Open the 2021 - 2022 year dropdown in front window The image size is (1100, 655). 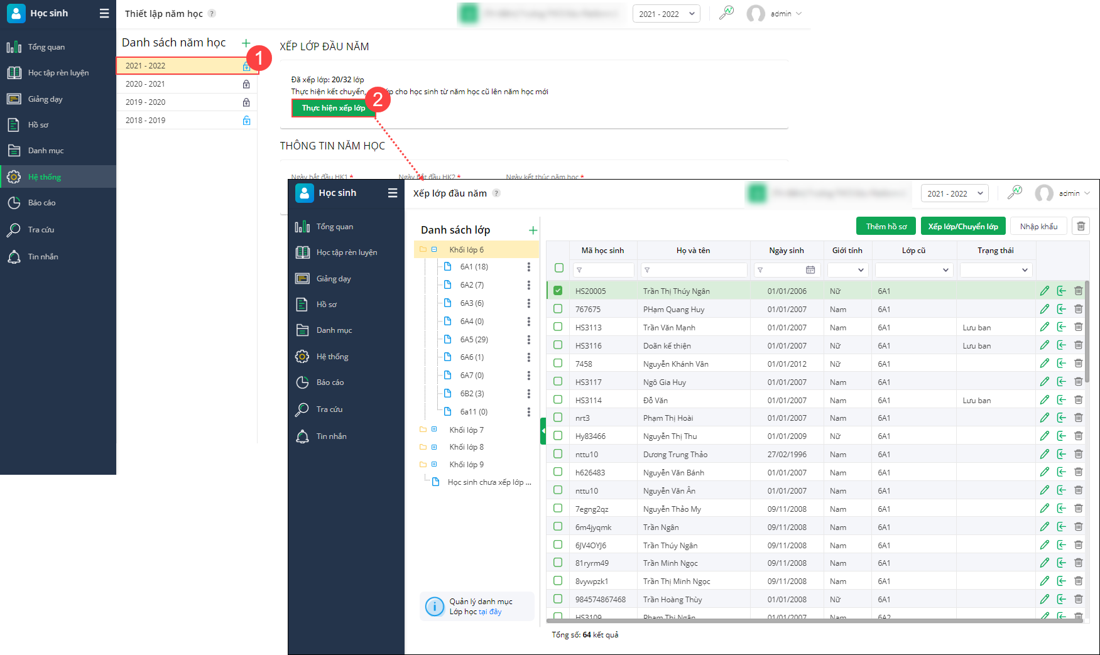(954, 193)
